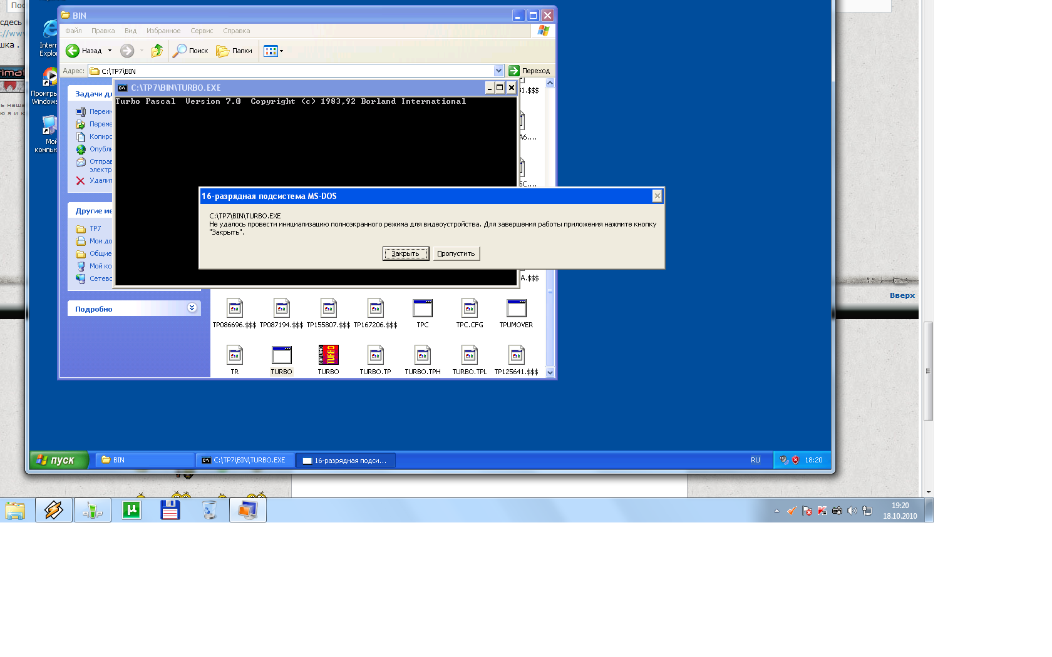
Task: Select the TURBO.TPL file icon
Action: 470,355
